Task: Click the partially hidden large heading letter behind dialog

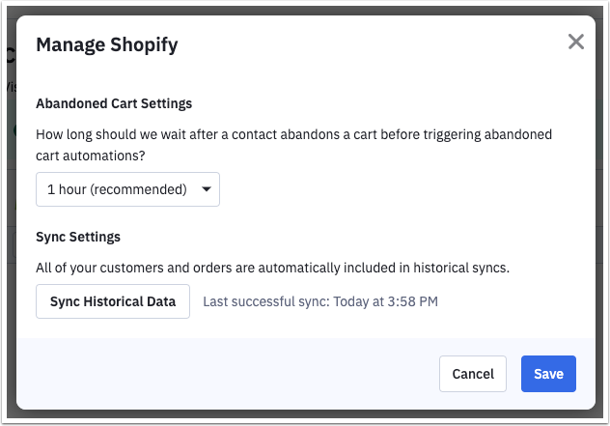Action: [10, 55]
